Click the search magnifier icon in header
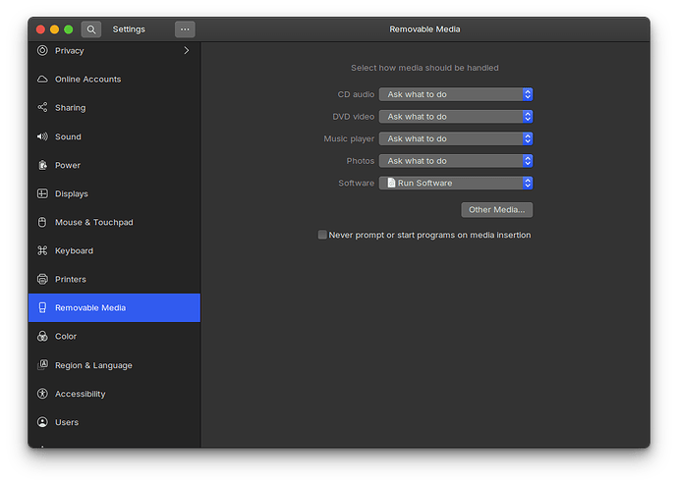Viewport: 678px width, 486px height. point(90,29)
